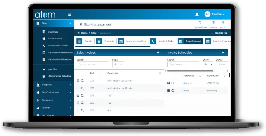The height and width of the screenshot is (136, 266).
Task: Click the back arrow beside Site Management
Action: [81, 25]
